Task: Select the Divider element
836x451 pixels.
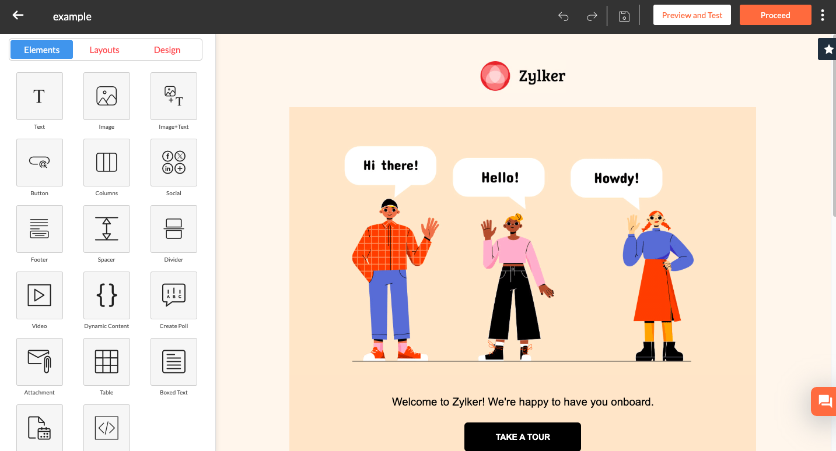Action: (x=174, y=229)
